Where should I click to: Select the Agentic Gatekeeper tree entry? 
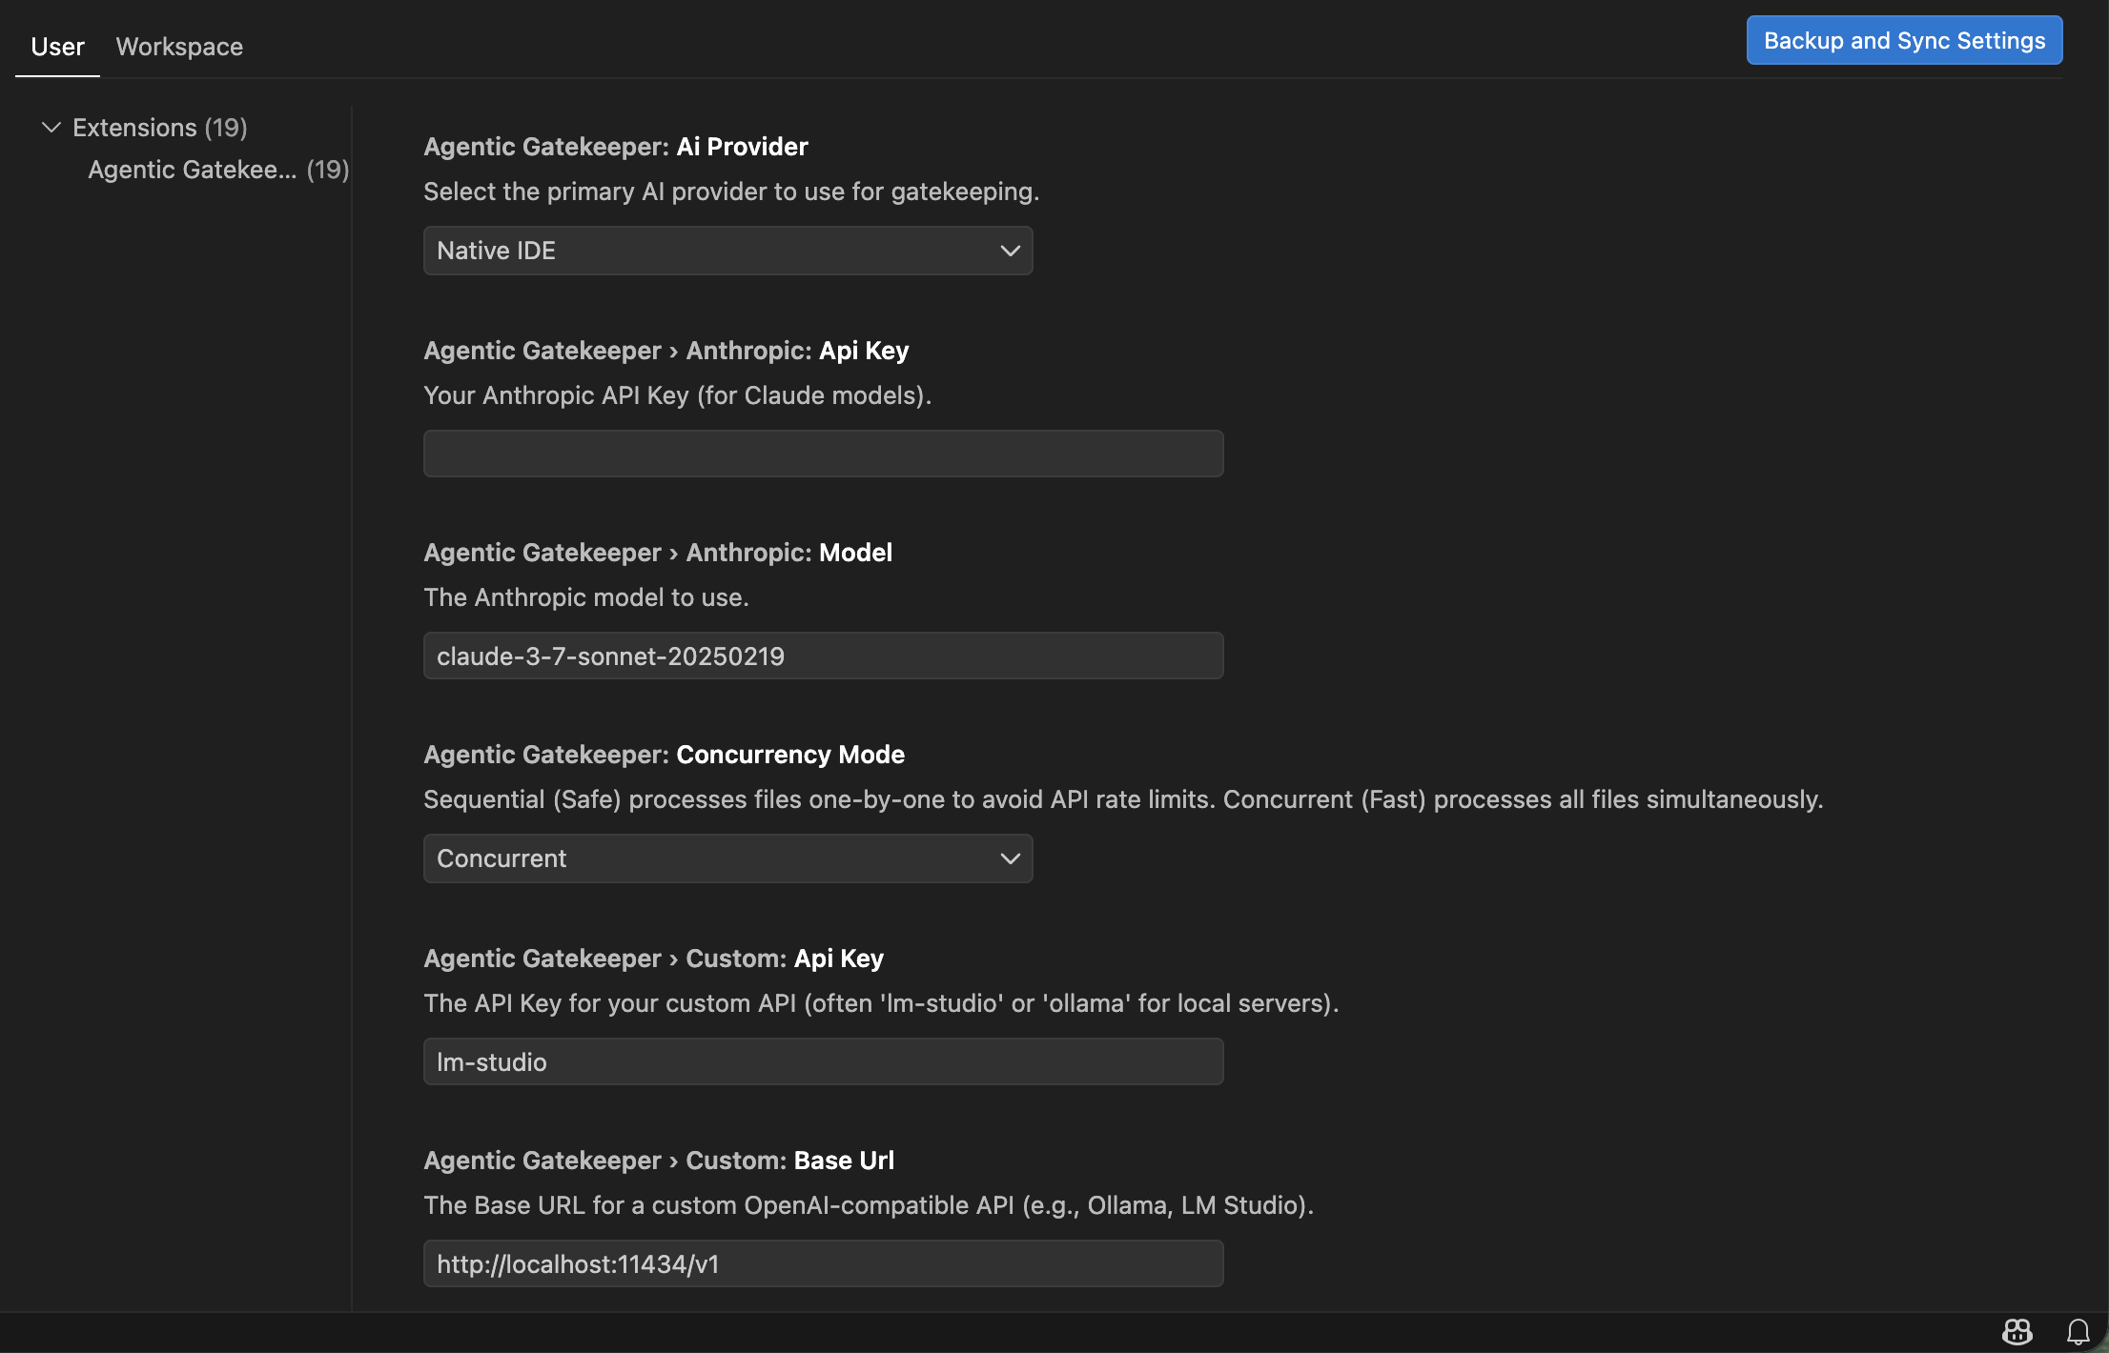click(x=193, y=170)
